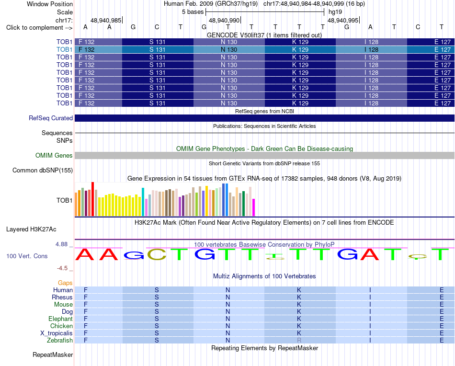
Task: Click '100 vertebrates Basewise Conservation by PhyloP' title
Action: click(264, 244)
